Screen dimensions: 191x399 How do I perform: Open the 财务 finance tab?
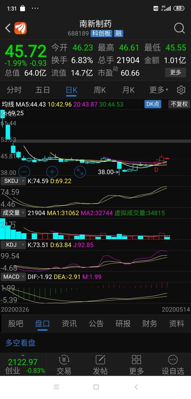(150, 323)
